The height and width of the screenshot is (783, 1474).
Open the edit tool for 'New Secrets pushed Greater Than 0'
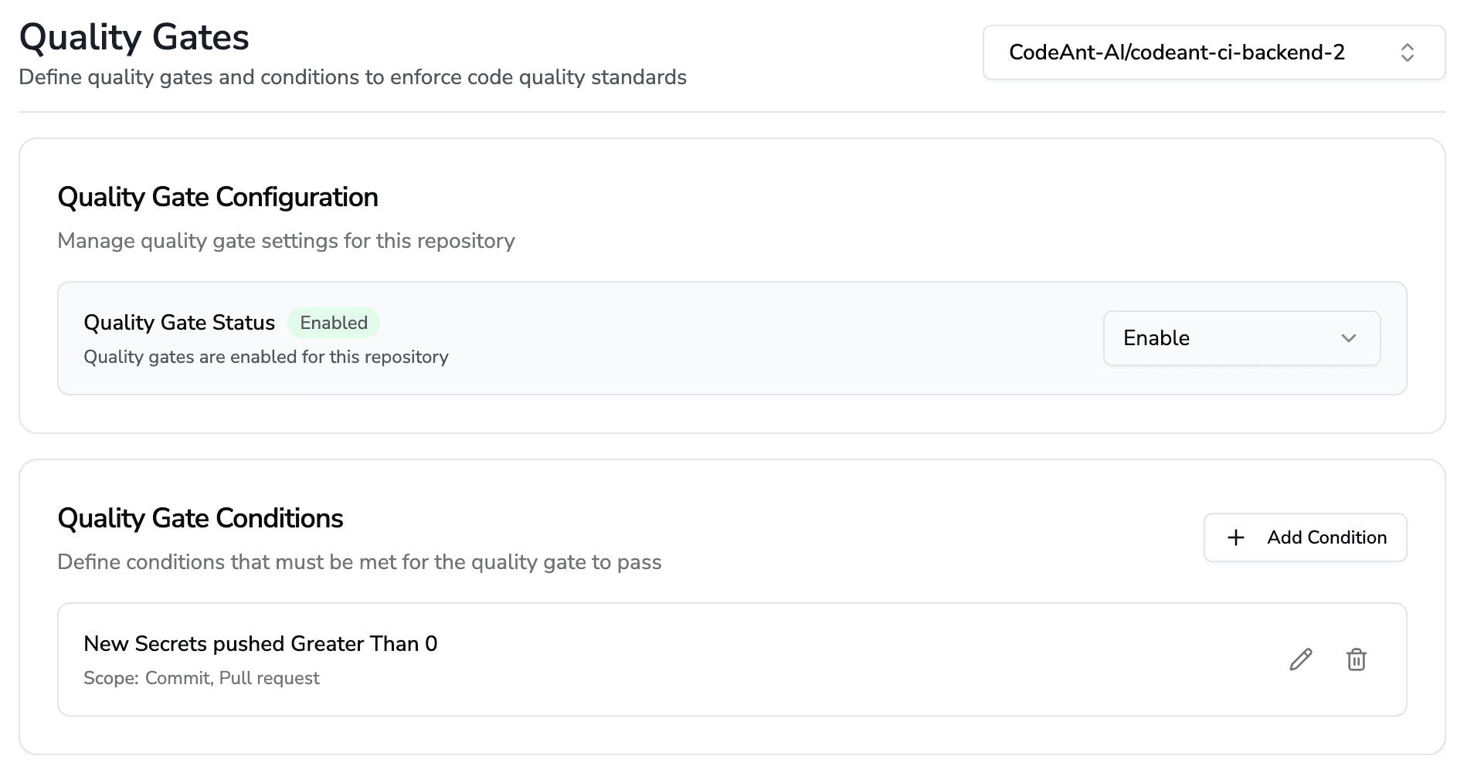pos(1301,659)
